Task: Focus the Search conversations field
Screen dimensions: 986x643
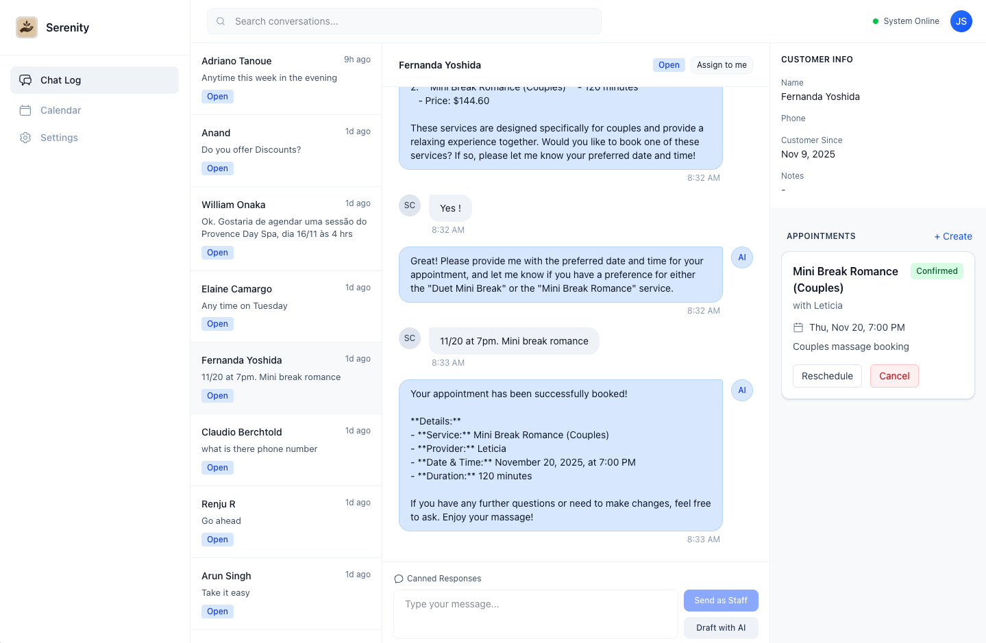Action: coord(411,21)
